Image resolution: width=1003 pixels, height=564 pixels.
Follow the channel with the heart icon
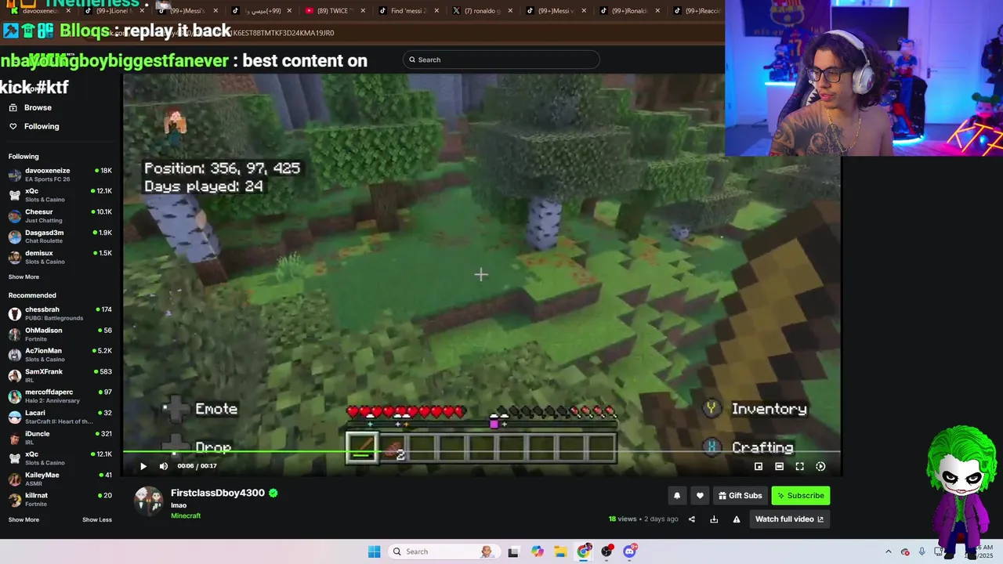coord(700,496)
